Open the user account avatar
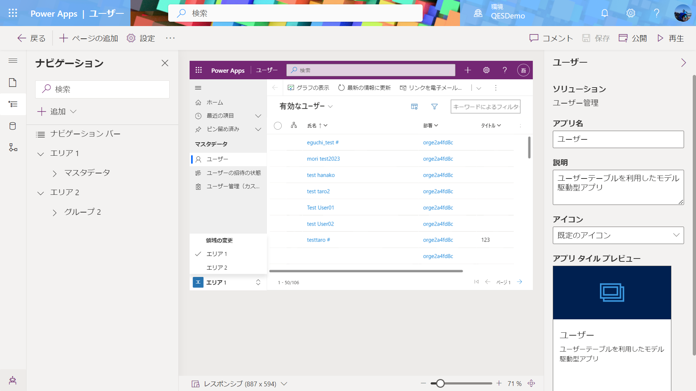696x391 pixels. coord(683,13)
